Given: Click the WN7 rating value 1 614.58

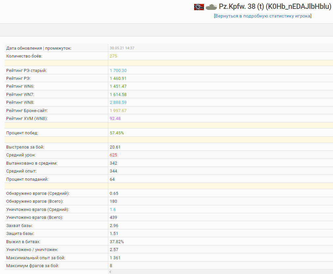Looking at the screenshot, I should (x=118, y=95).
